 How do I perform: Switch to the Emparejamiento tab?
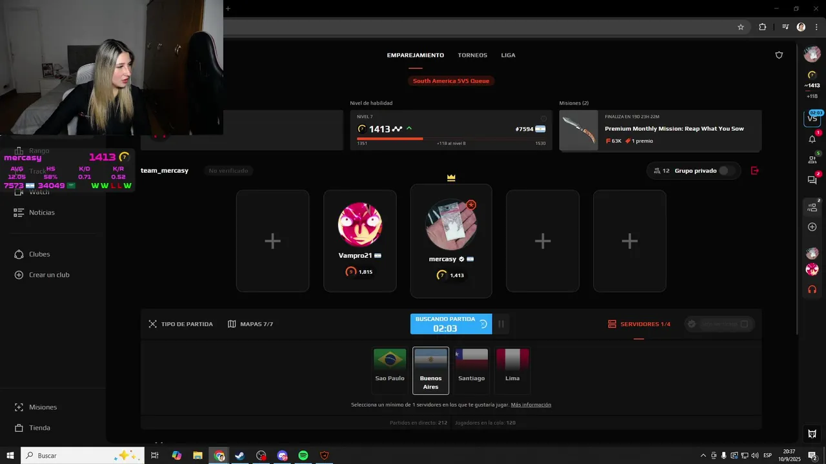[416, 55]
